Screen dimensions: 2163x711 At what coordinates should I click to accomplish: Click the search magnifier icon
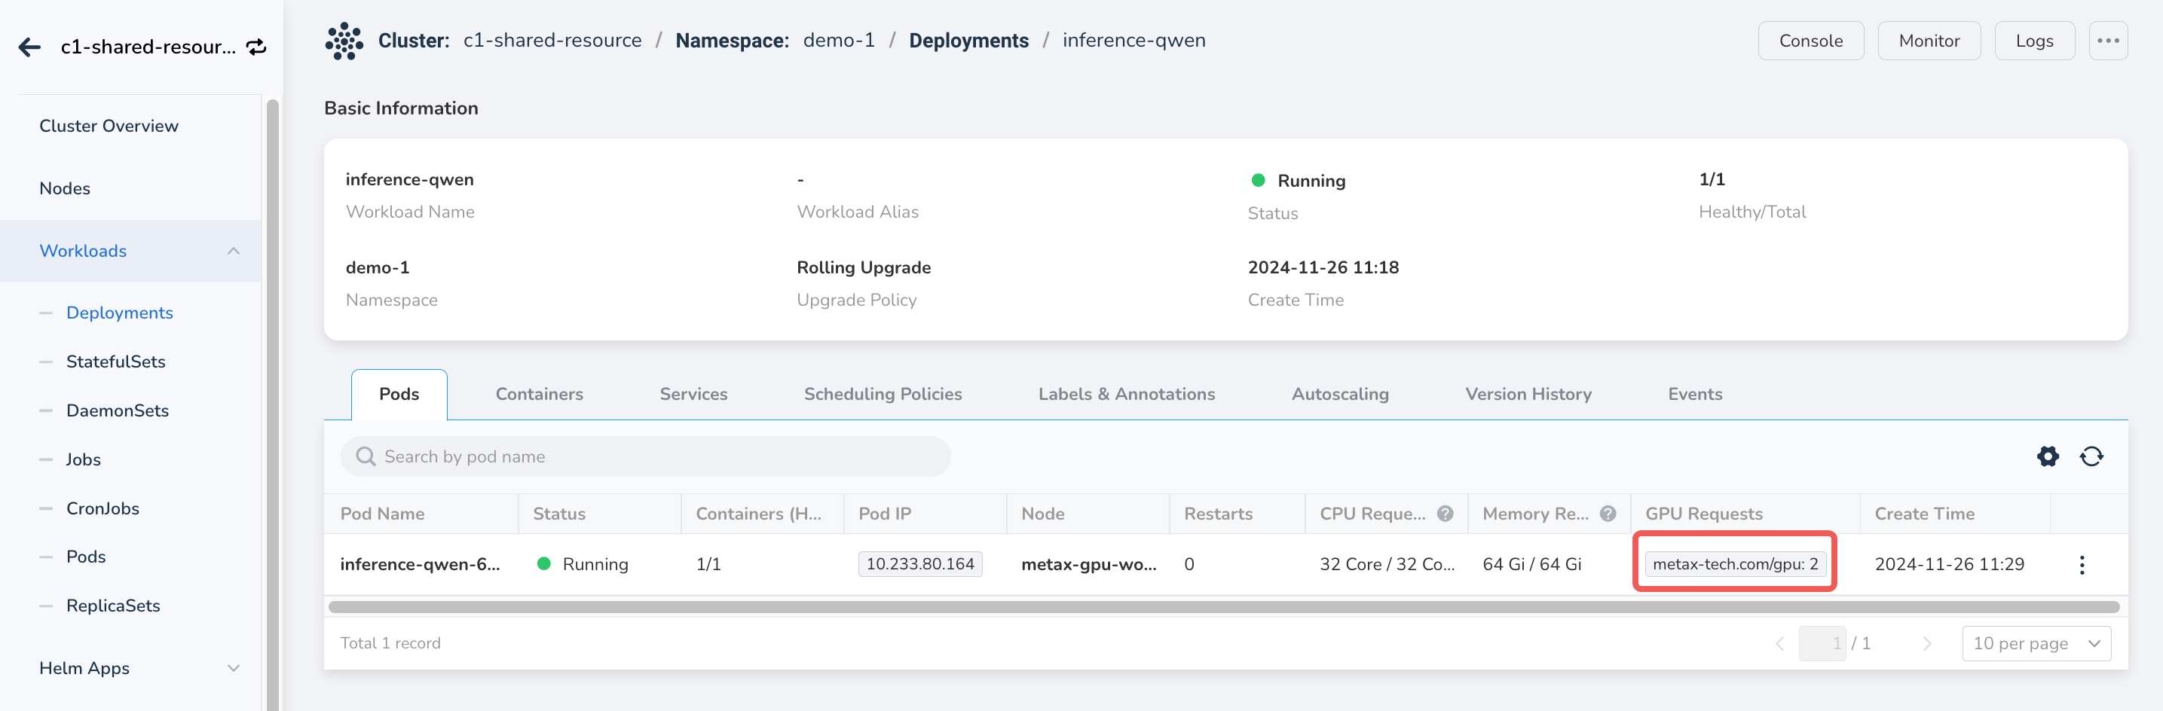[366, 456]
